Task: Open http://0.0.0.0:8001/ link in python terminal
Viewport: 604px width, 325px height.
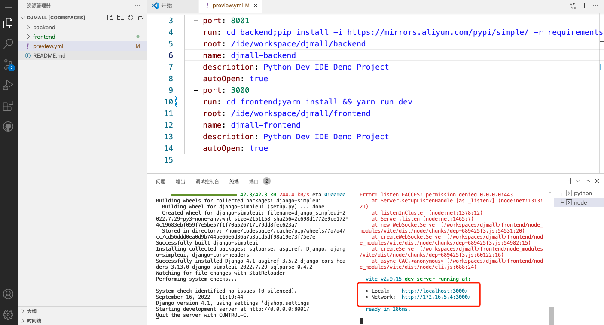Action: pyautogui.click(x=279, y=309)
